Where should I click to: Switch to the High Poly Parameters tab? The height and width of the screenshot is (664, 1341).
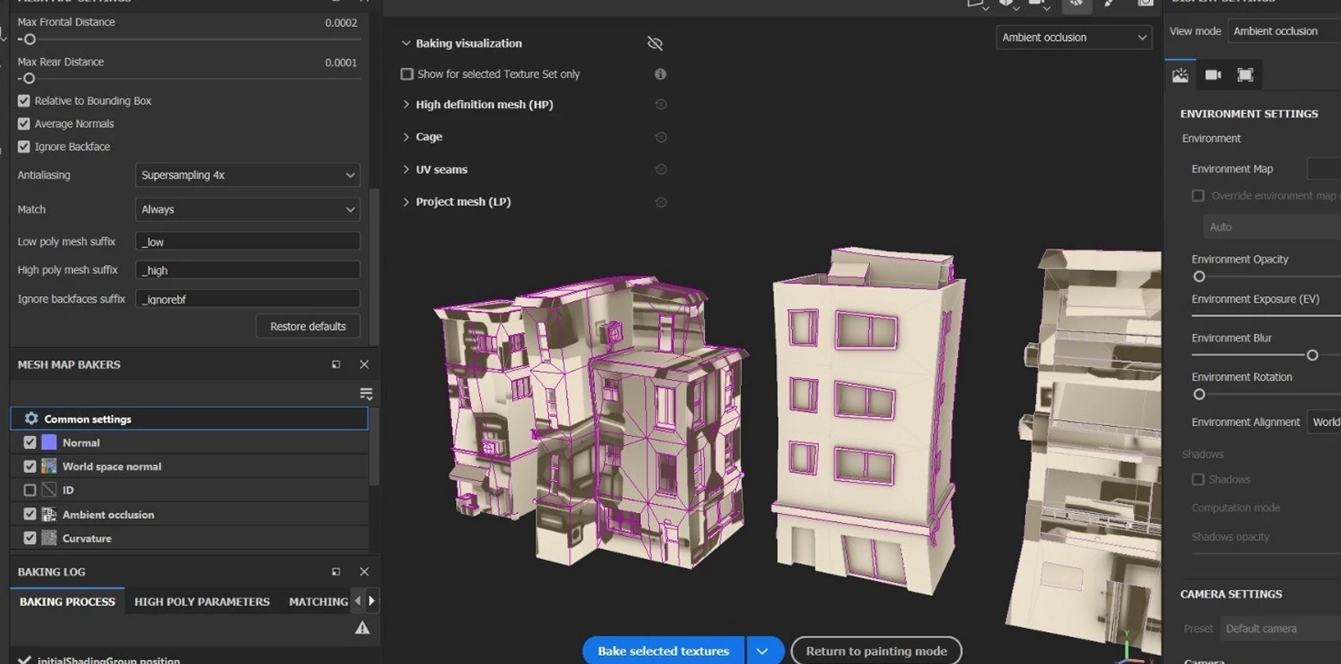coord(202,602)
